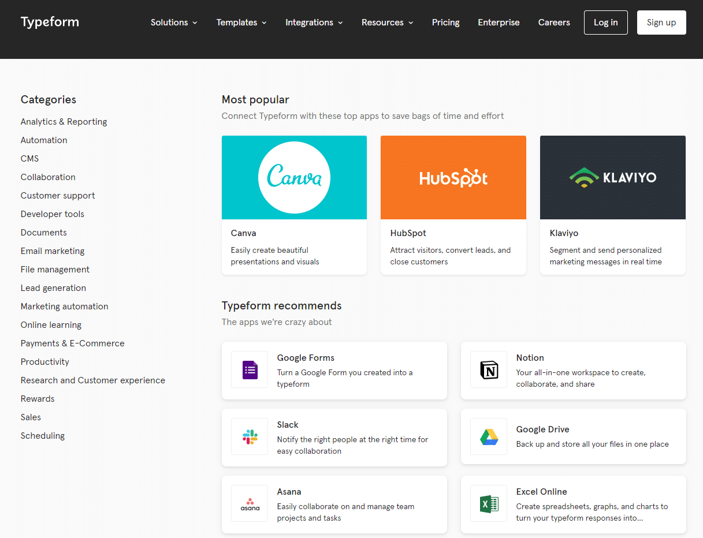Expand the Resources menu
The image size is (703, 538).
pyautogui.click(x=388, y=23)
